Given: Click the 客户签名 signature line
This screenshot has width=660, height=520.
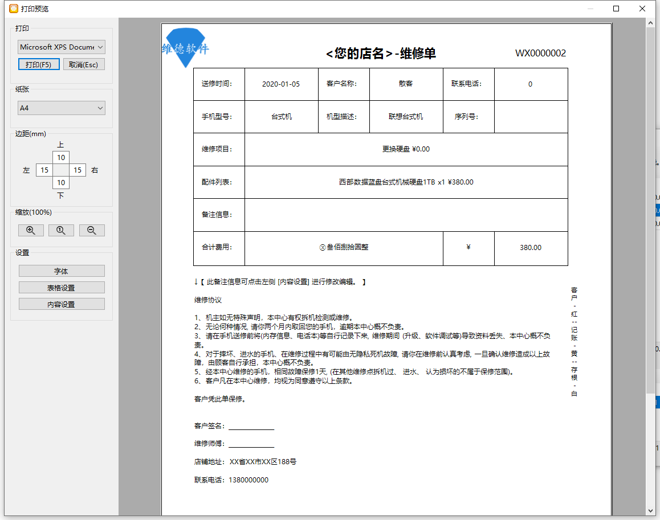Looking at the screenshot, I should (234, 426).
